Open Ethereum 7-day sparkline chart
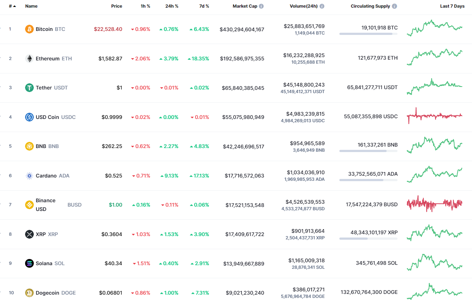 click(x=435, y=57)
